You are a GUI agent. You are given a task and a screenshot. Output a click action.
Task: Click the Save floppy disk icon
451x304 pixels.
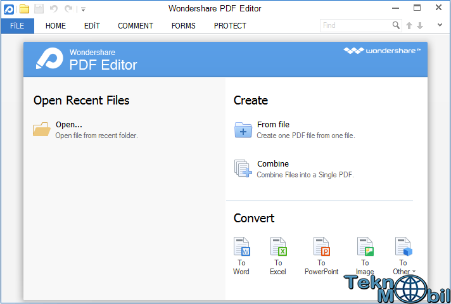[x=39, y=9]
